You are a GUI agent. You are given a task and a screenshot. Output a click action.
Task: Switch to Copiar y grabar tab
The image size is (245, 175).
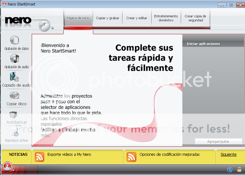107,18
